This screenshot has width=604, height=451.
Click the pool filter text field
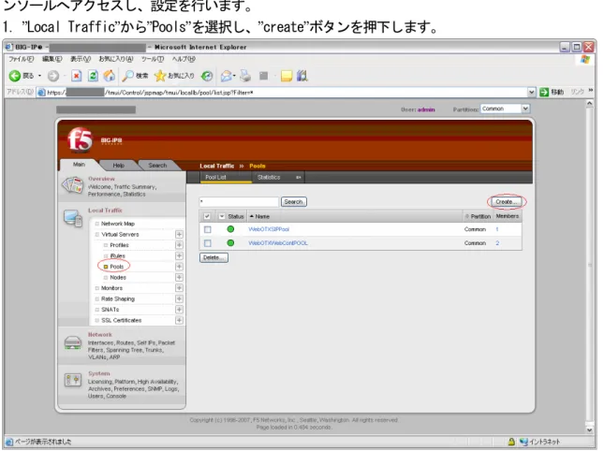point(239,202)
